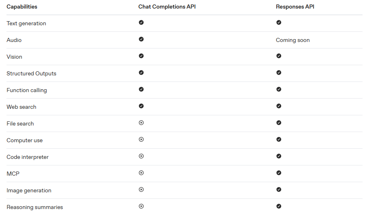Screen dimensions: 367x218
Task: Click Computer use cross icon under Chat Completions
Action: pos(141,139)
